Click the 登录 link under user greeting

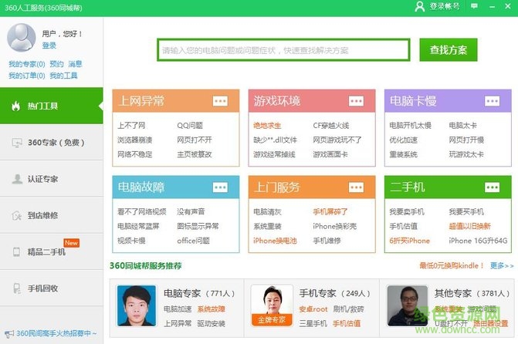[x=49, y=46]
